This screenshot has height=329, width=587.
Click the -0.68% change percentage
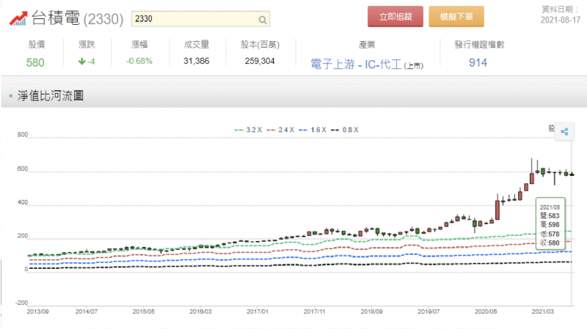[139, 61]
